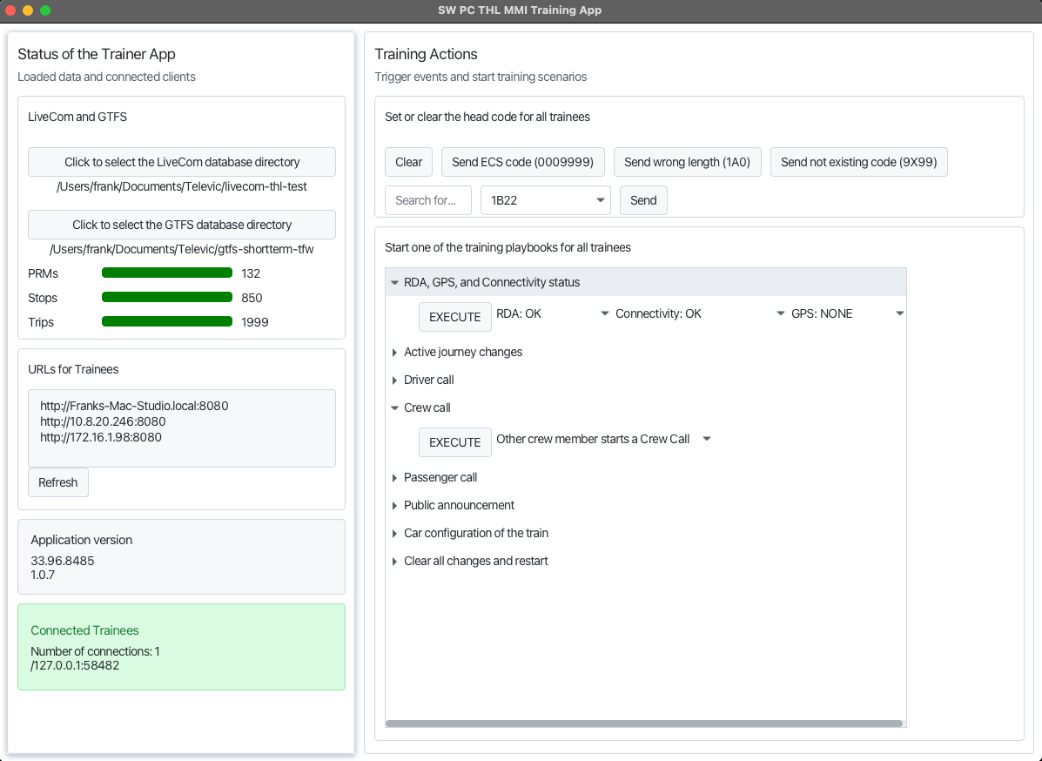Image resolution: width=1042 pixels, height=761 pixels.
Task: Click the URL http://10.8.20.246:8080
Action: click(x=103, y=422)
